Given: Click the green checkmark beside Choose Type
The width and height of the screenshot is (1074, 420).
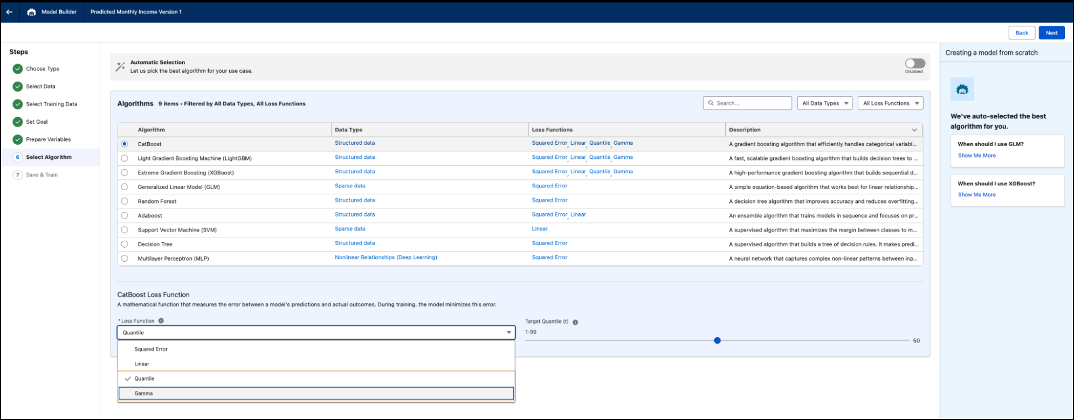Looking at the screenshot, I should pyautogui.click(x=18, y=68).
